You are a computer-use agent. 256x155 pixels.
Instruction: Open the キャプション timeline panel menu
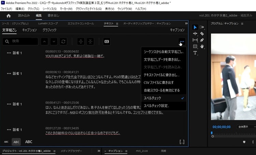pyautogui.click(x=126, y=151)
